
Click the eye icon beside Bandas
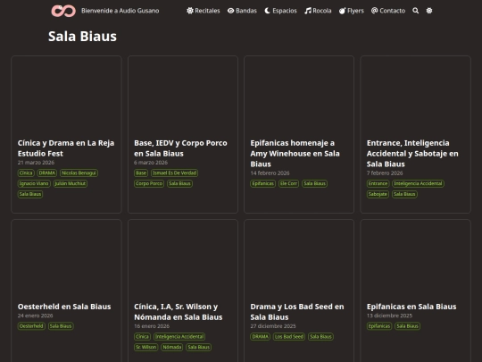(231, 11)
